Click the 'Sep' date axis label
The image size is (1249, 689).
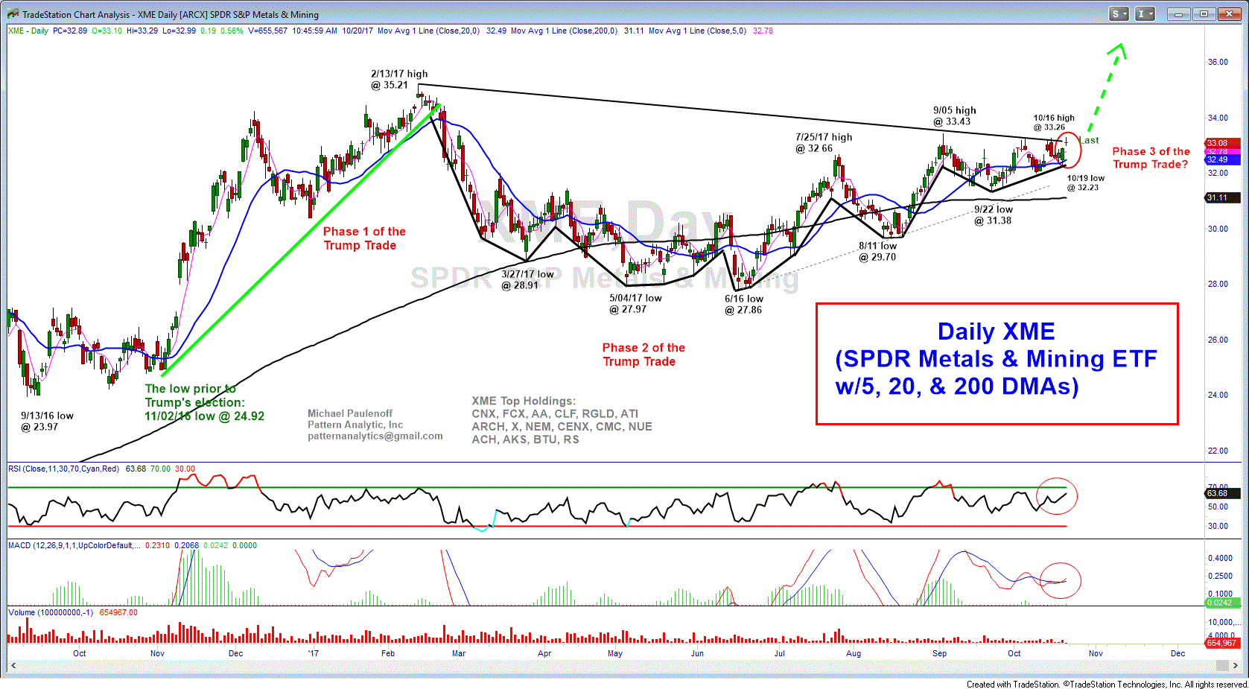(940, 653)
